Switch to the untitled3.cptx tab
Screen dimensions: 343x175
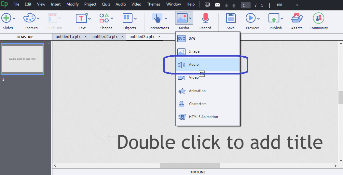pos(142,37)
